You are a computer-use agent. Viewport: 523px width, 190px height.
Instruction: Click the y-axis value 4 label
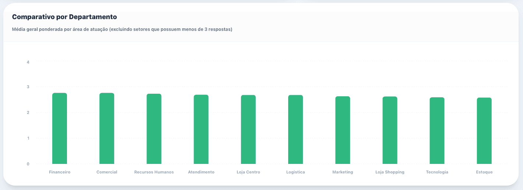tap(28, 62)
